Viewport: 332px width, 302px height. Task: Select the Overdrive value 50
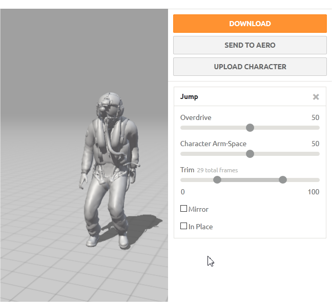[x=315, y=117]
